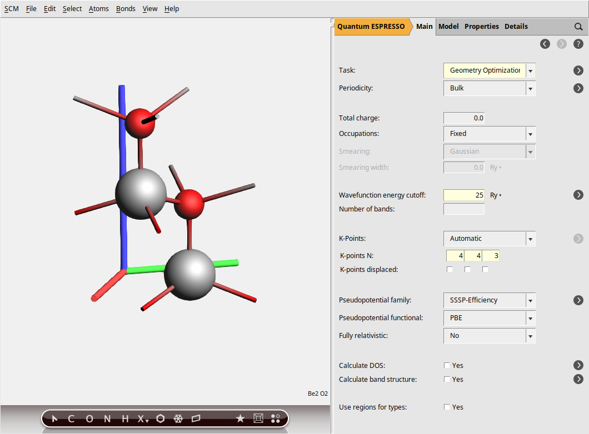589x434 pixels.
Task: Enable the Calculate DOS checkbox
Action: [x=447, y=366]
